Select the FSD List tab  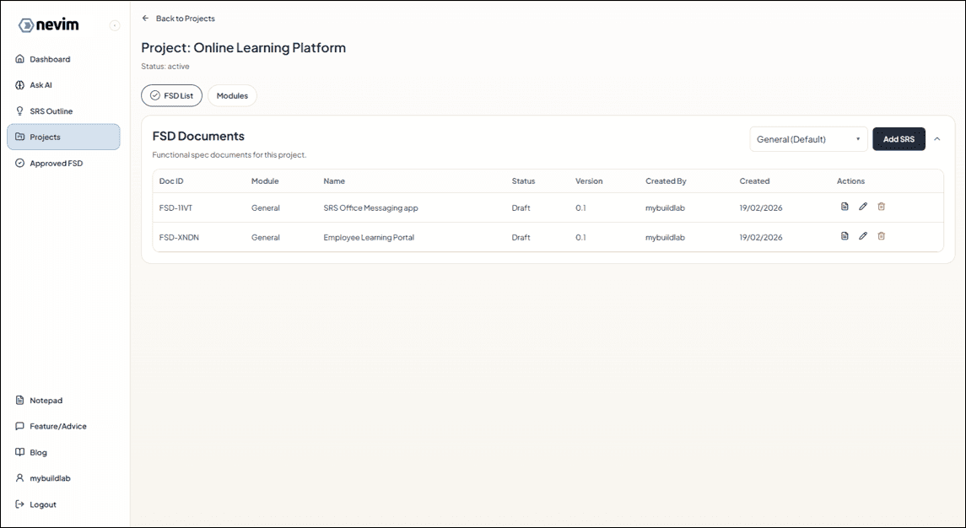click(x=171, y=96)
